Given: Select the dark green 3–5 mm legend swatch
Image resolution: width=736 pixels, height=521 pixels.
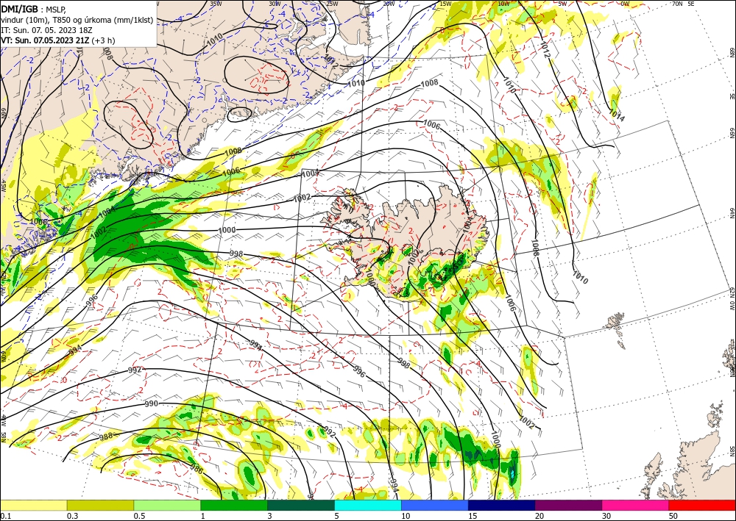Looking at the screenshot, I should (301, 505).
